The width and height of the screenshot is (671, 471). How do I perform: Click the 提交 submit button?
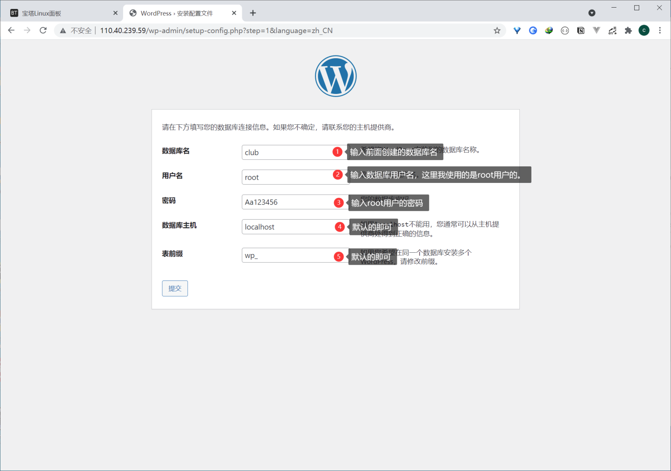click(174, 288)
